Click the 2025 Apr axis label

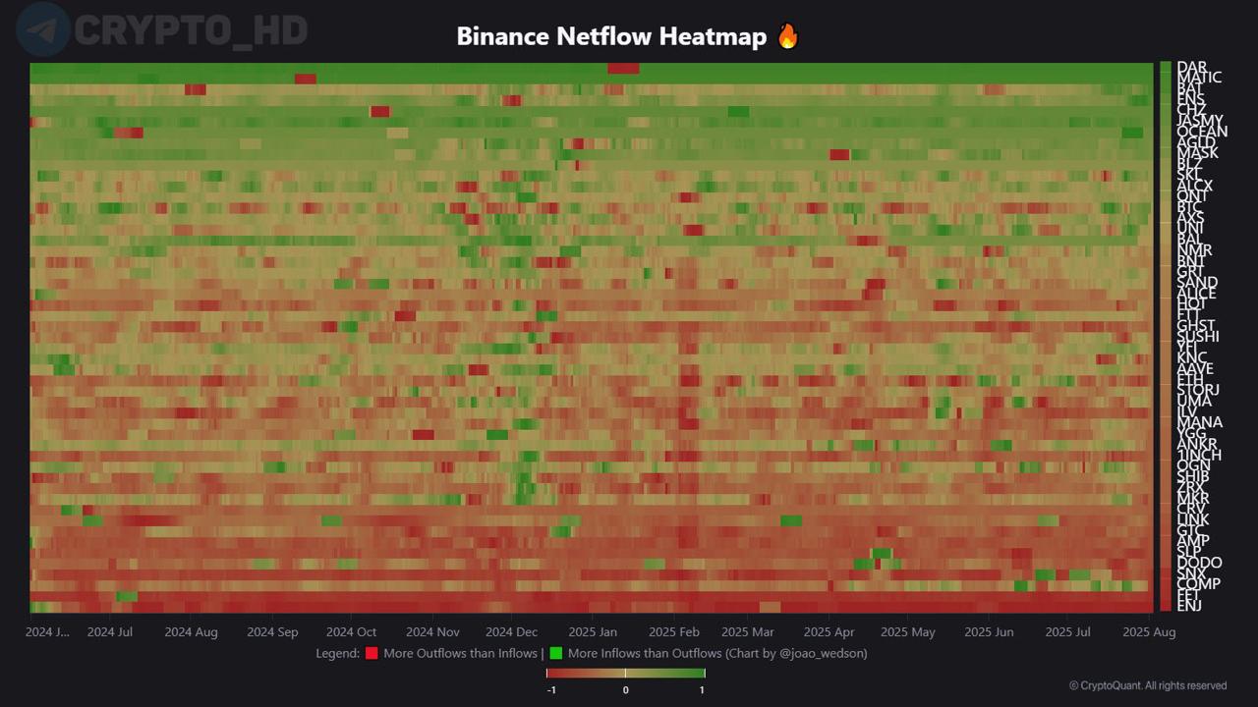click(x=829, y=632)
